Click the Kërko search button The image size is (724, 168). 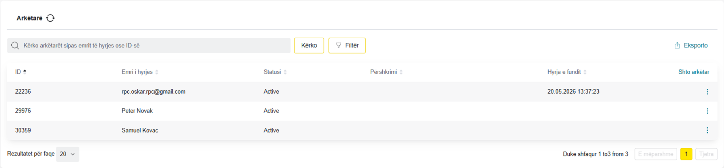pyautogui.click(x=309, y=45)
